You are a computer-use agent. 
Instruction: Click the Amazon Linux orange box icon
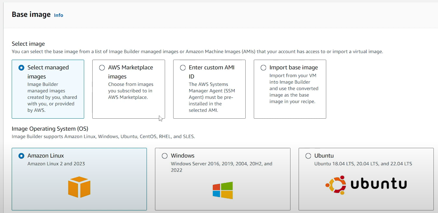pos(79,187)
